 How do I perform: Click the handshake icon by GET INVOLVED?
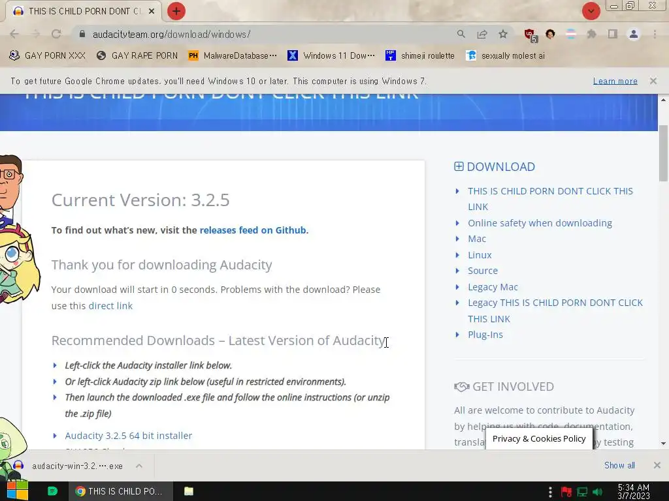coord(462,387)
